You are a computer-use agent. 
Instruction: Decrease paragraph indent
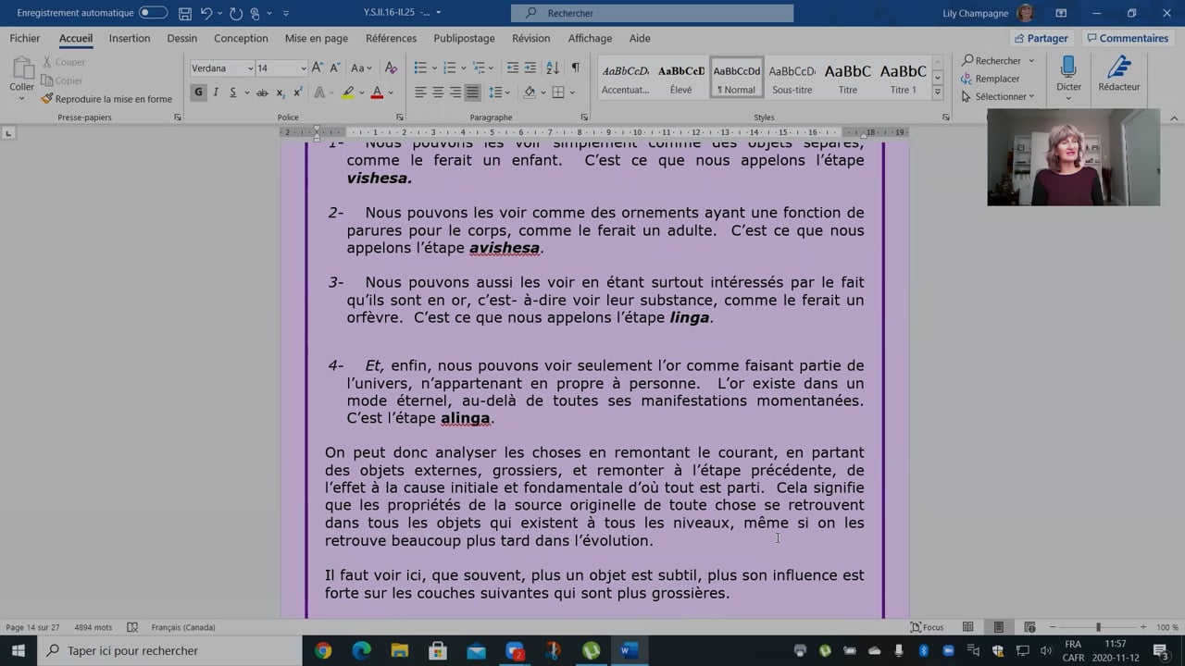(x=512, y=68)
